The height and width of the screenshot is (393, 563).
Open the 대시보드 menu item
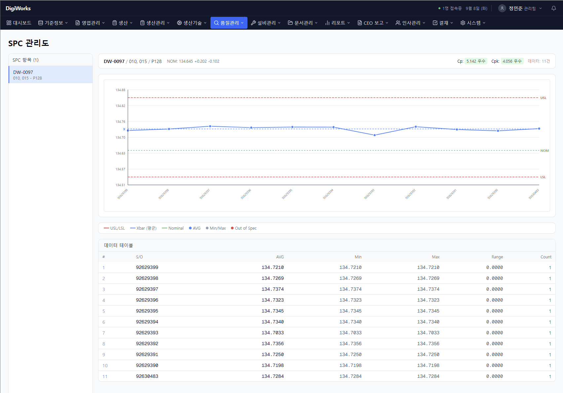pyautogui.click(x=19, y=23)
